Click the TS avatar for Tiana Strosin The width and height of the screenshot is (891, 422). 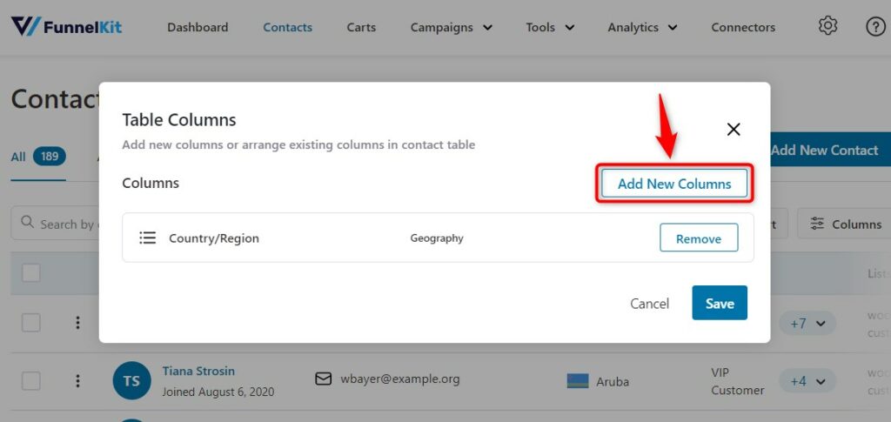point(132,380)
